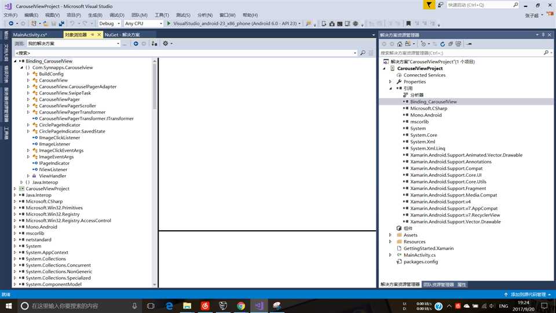Open the account menu beside the user name

(x=542, y=15)
